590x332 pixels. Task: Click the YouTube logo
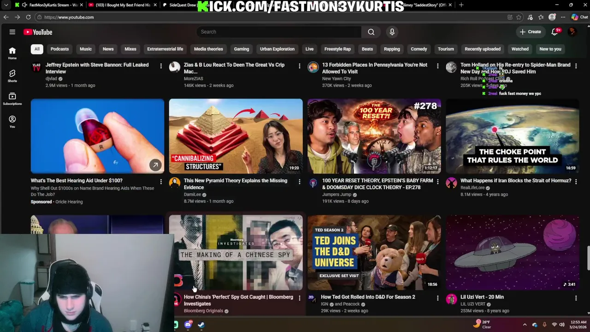point(38,32)
